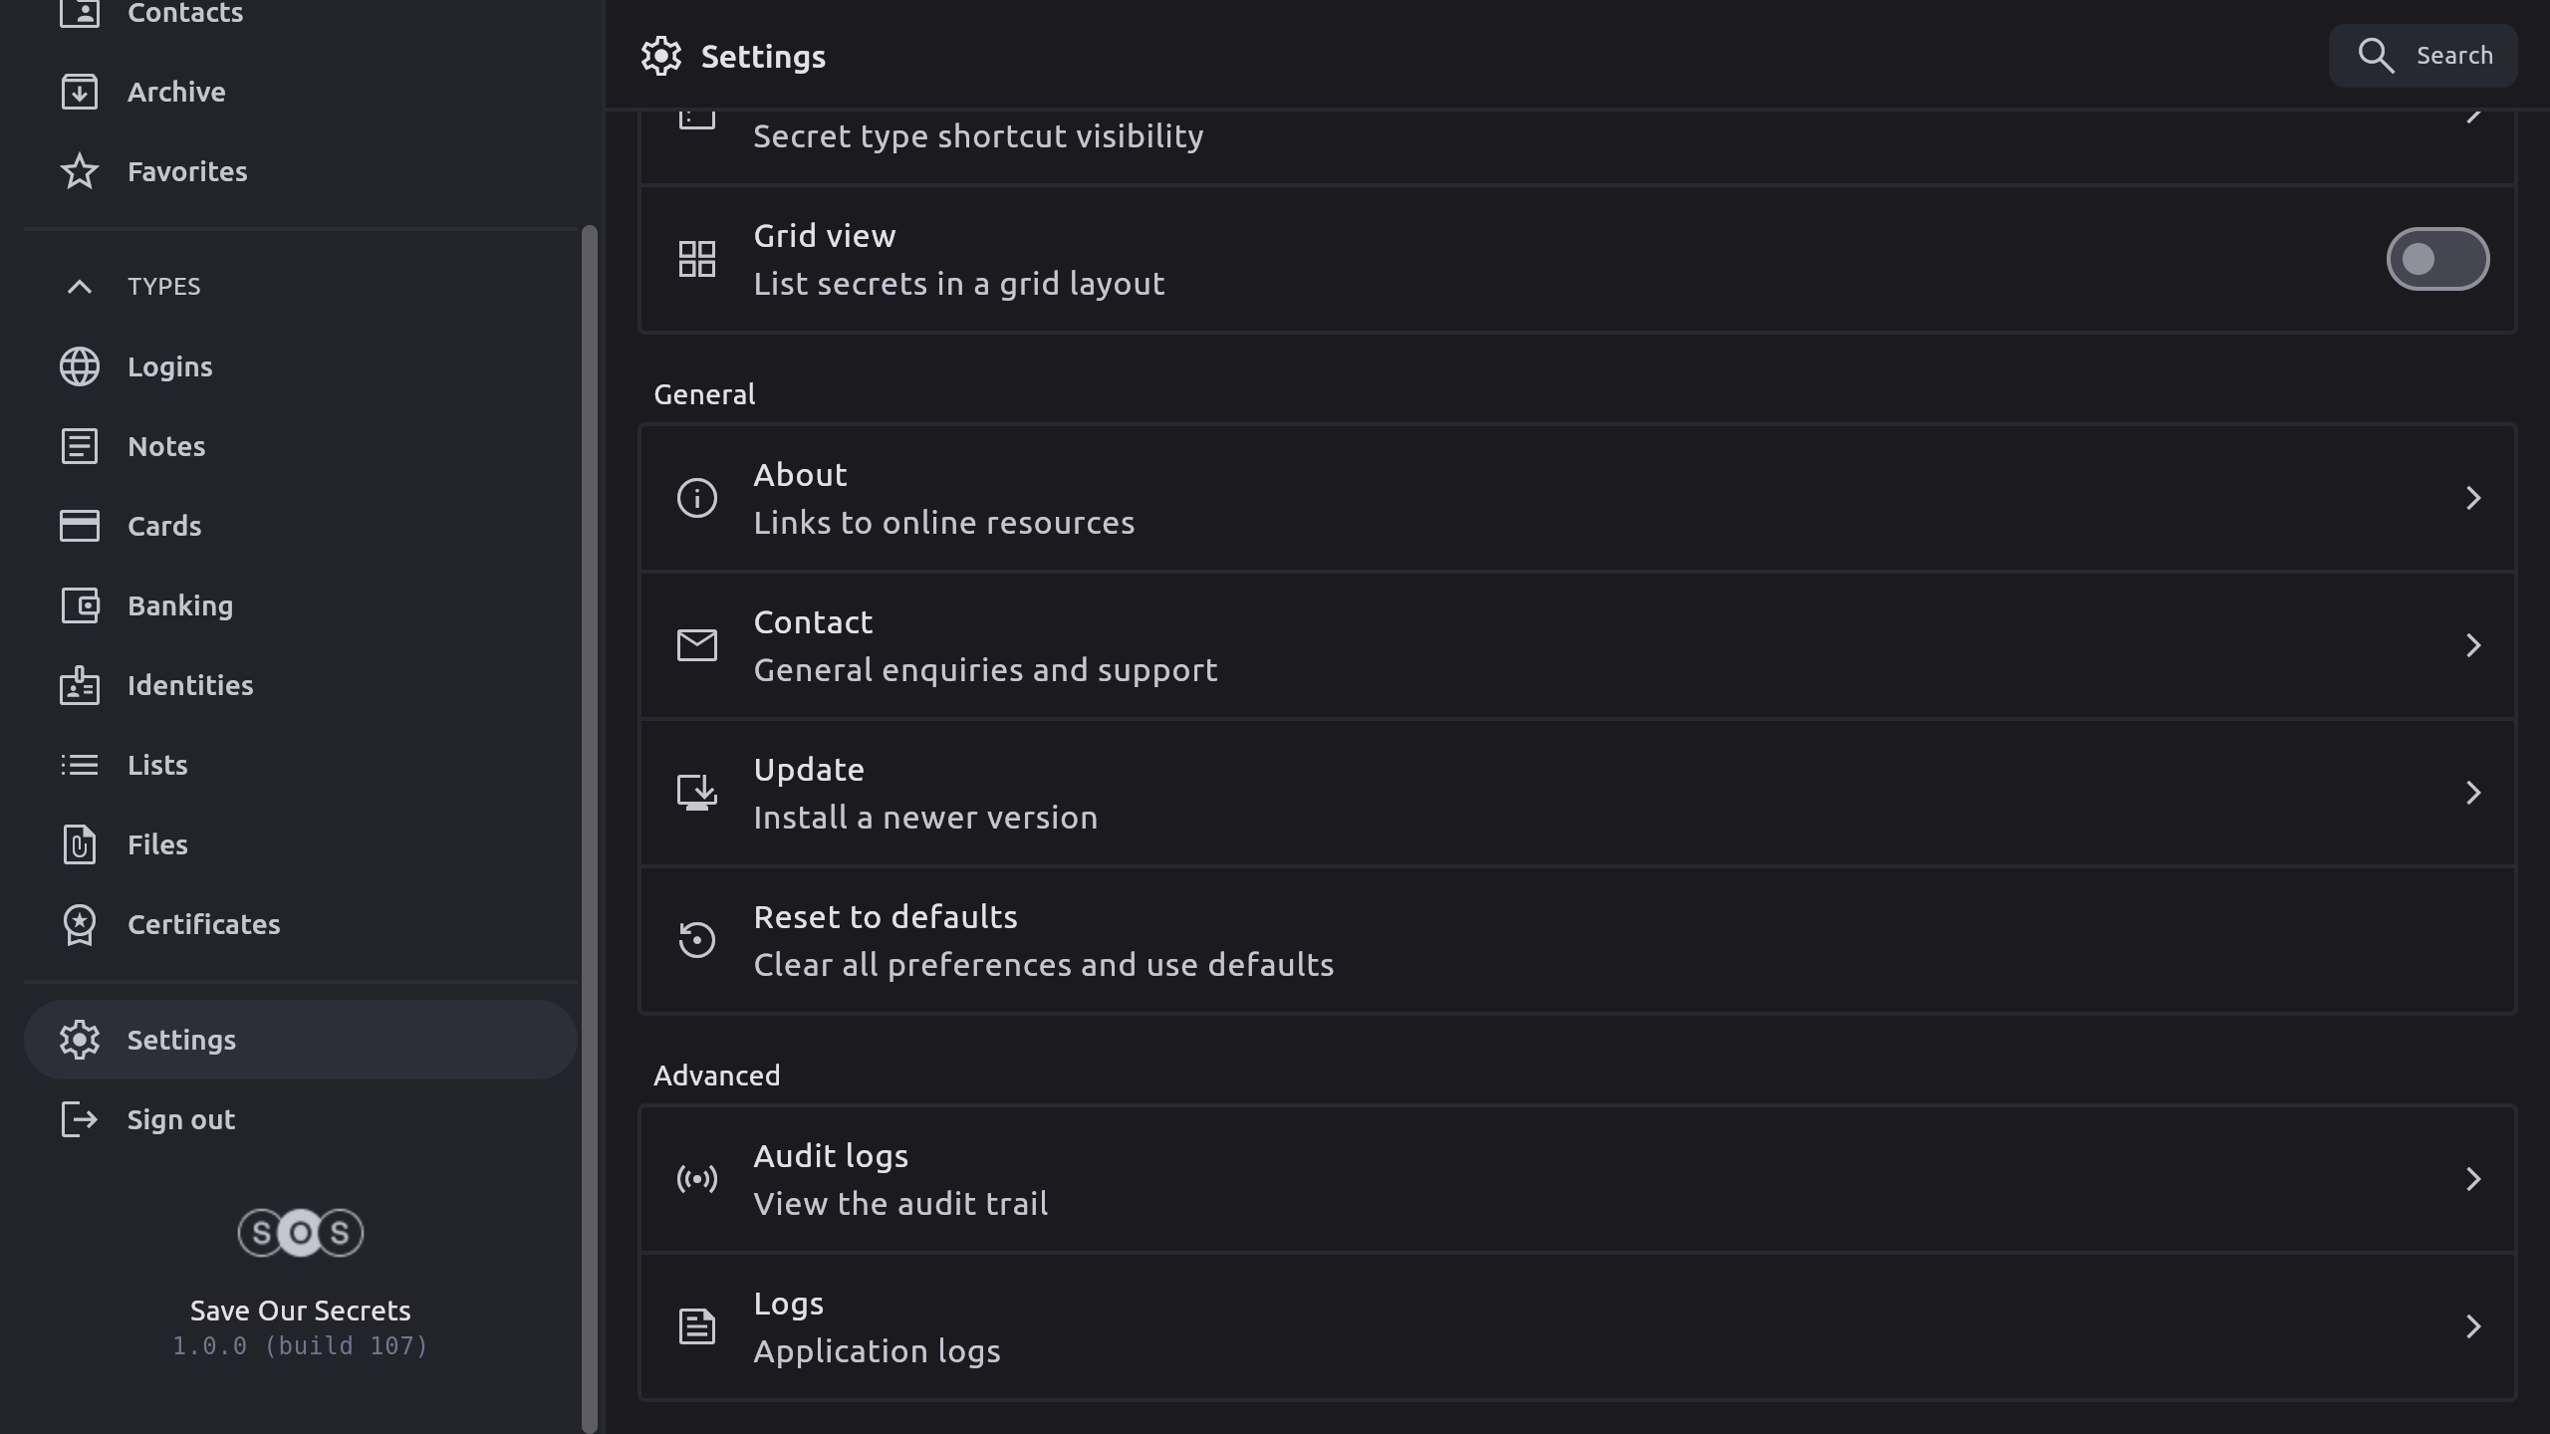This screenshot has height=1434, width=2550.
Task: Click the Logins globe icon
Action: (80, 366)
